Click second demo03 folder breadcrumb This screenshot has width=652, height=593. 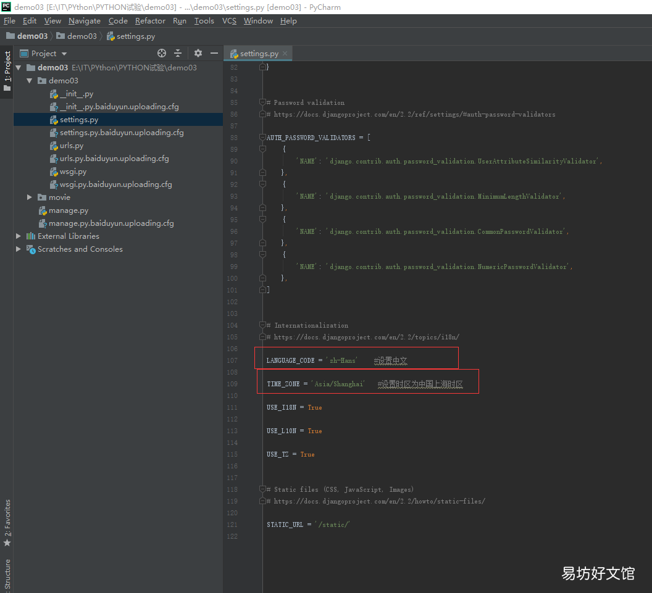click(x=77, y=36)
